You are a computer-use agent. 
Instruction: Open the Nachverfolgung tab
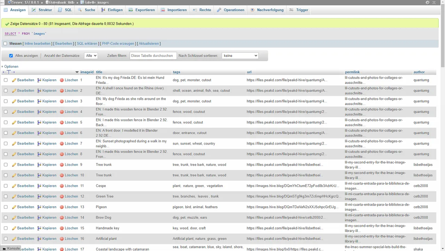point(267,10)
